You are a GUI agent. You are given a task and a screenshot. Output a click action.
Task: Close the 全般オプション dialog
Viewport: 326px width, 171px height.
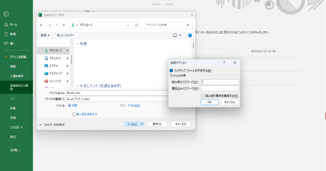click(235, 63)
